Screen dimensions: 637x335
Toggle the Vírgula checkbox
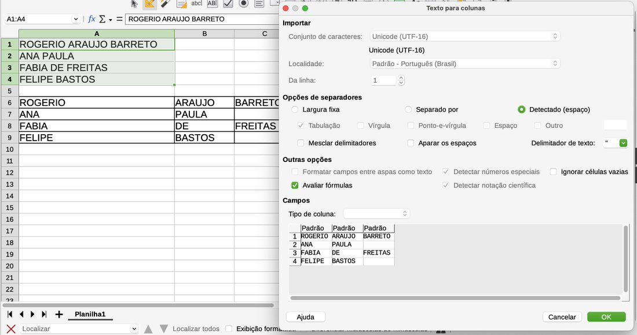(x=360, y=126)
